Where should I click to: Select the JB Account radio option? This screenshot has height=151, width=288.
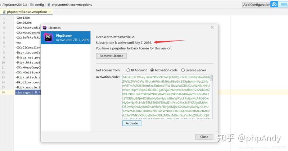(128, 70)
